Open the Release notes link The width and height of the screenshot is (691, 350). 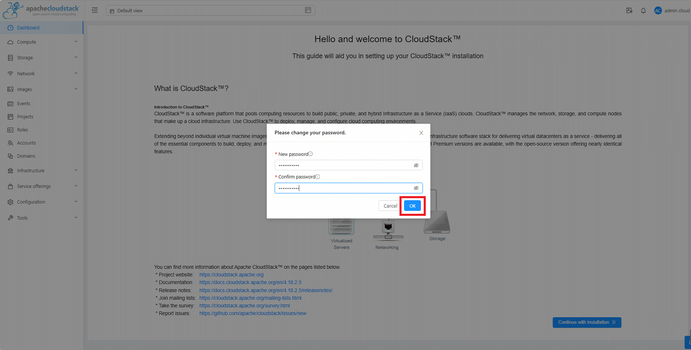coord(266,291)
